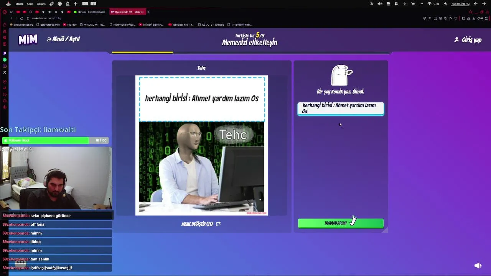This screenshot has height=276, width=491.
Task: Click chat message 'libido'
Action: [35, 242]
